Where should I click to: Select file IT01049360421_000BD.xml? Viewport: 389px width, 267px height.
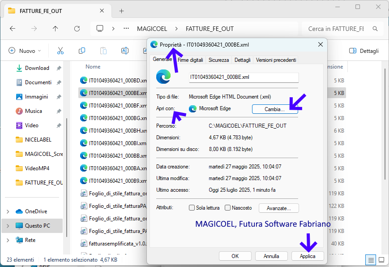tap(113, 81)
